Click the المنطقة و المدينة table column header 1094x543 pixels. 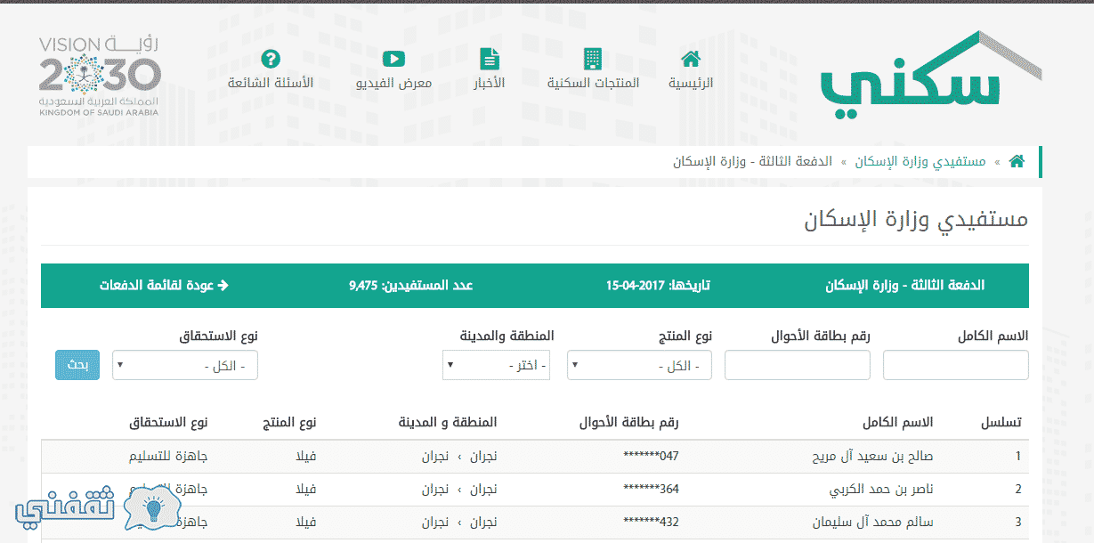coord(448,421)
